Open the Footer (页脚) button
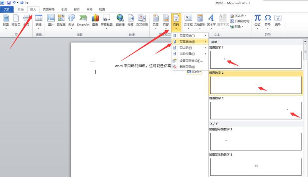Viewport: 308px width, 177px height. tap(166, 21)
